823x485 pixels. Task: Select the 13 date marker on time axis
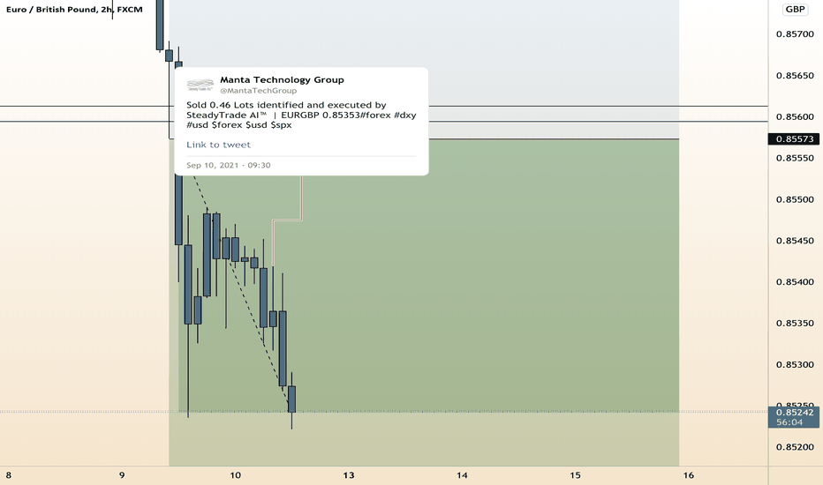[349, 475]
